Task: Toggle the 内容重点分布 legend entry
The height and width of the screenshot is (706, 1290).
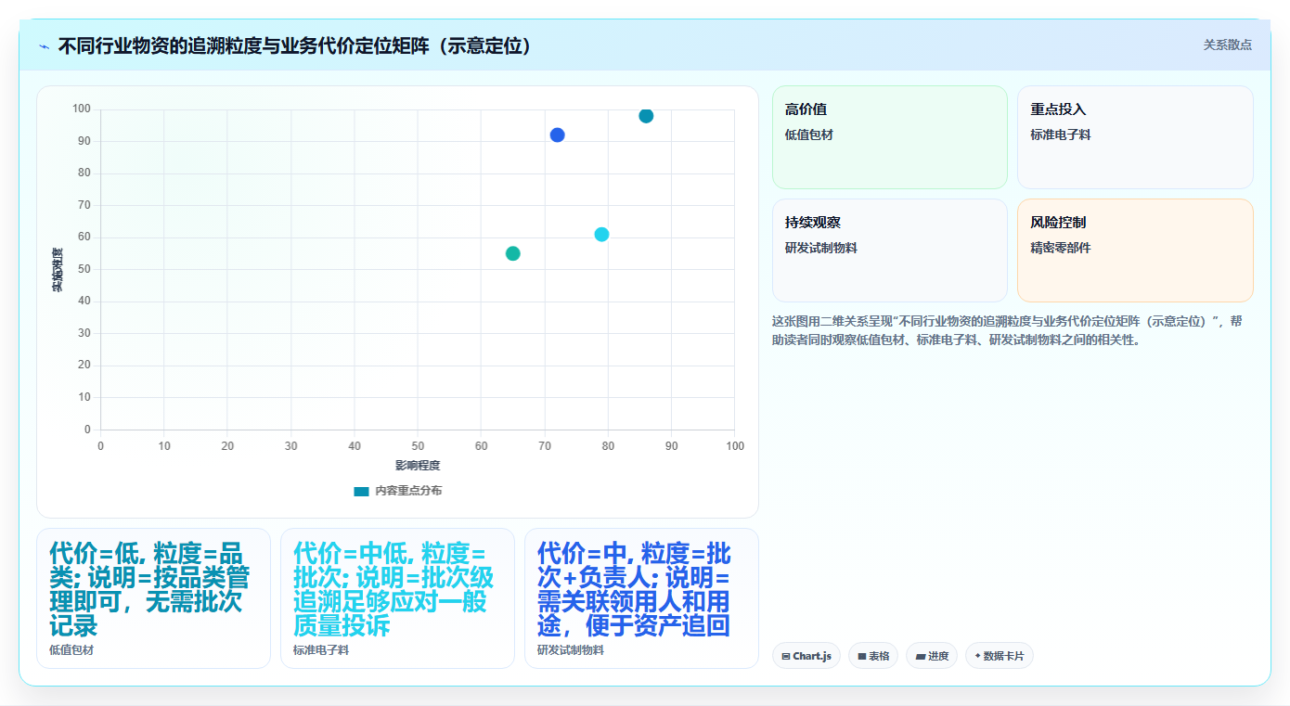Action: point(398,491)
